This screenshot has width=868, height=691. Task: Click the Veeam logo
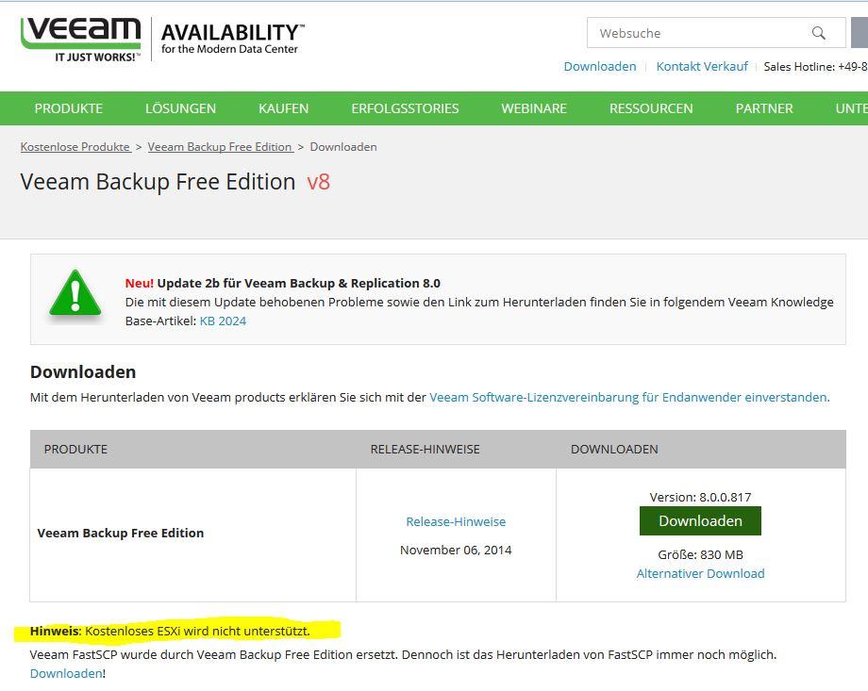81,40
